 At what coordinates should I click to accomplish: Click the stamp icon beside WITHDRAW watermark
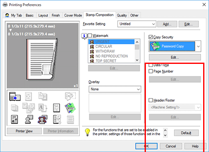pyautogui.click(x=92, y=51)
